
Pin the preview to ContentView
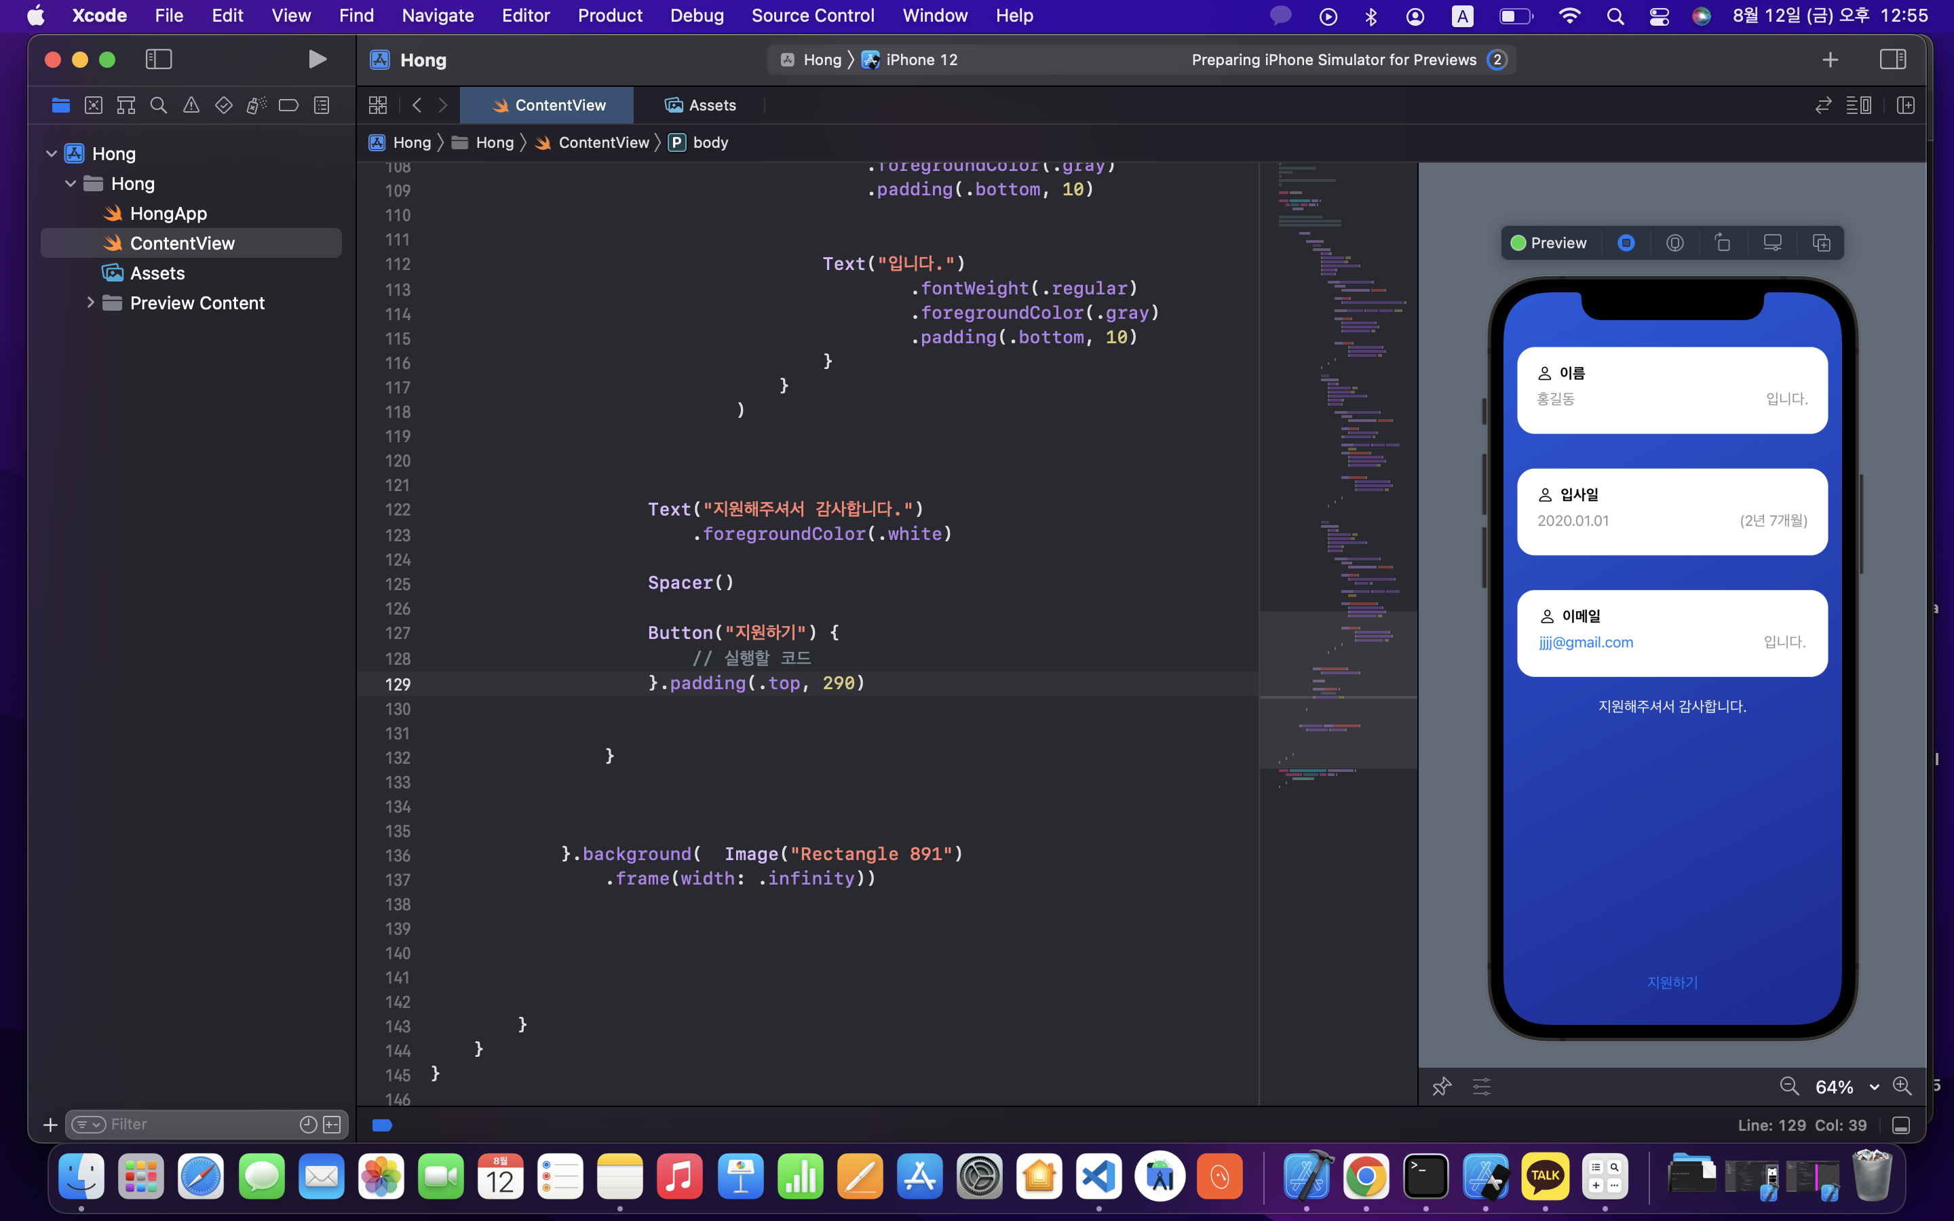1443,1086
